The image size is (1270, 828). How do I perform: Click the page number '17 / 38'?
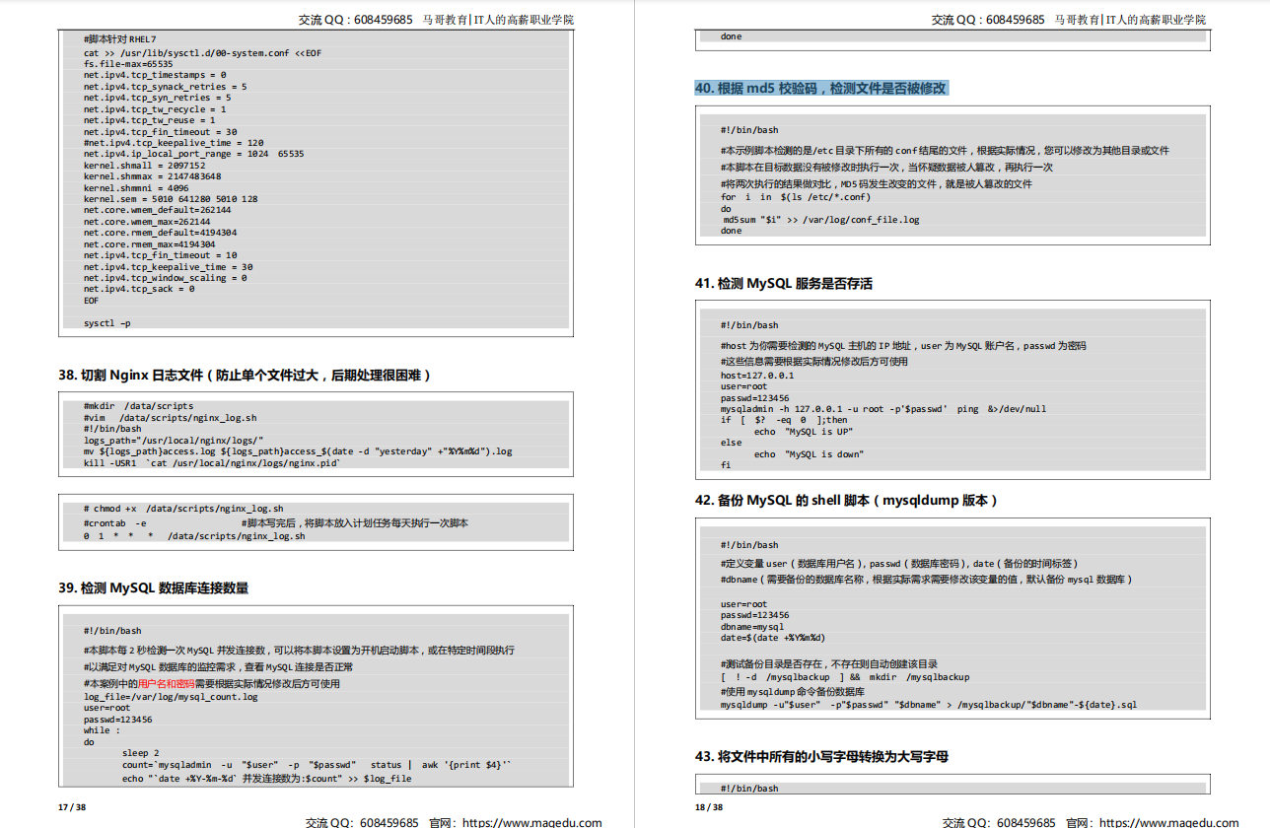(72, 806)
